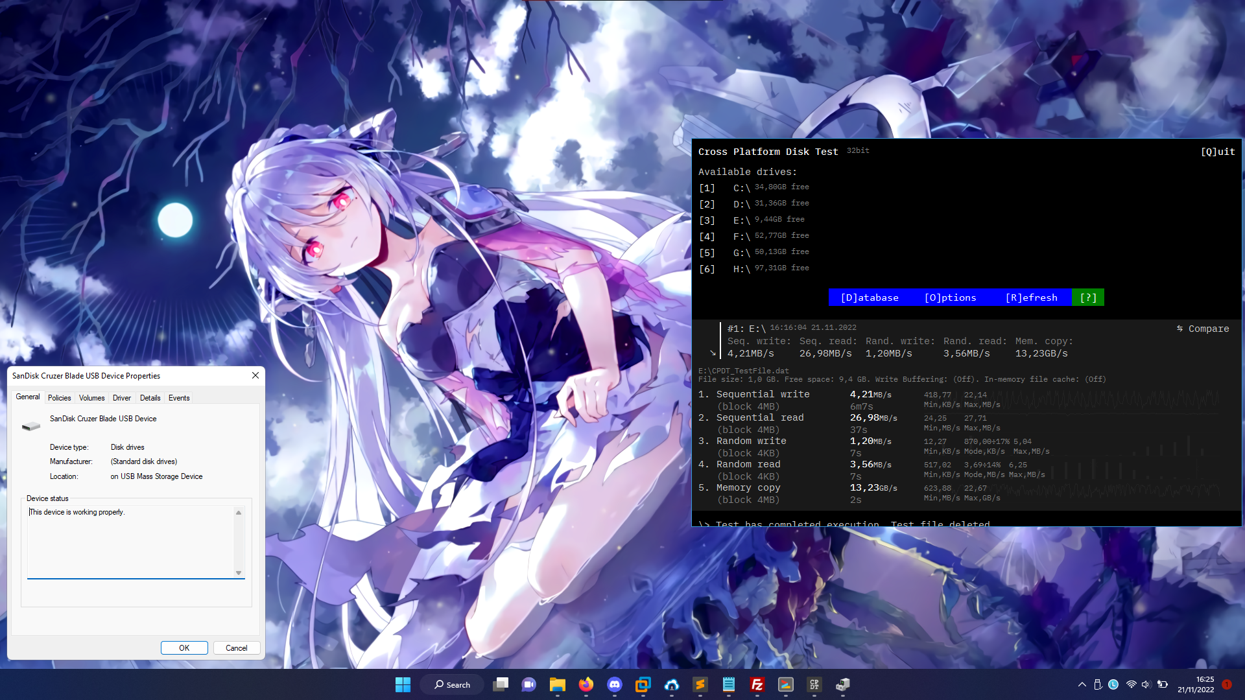
Task: Open Task View from the taskbar
Action: pos(501,684)
